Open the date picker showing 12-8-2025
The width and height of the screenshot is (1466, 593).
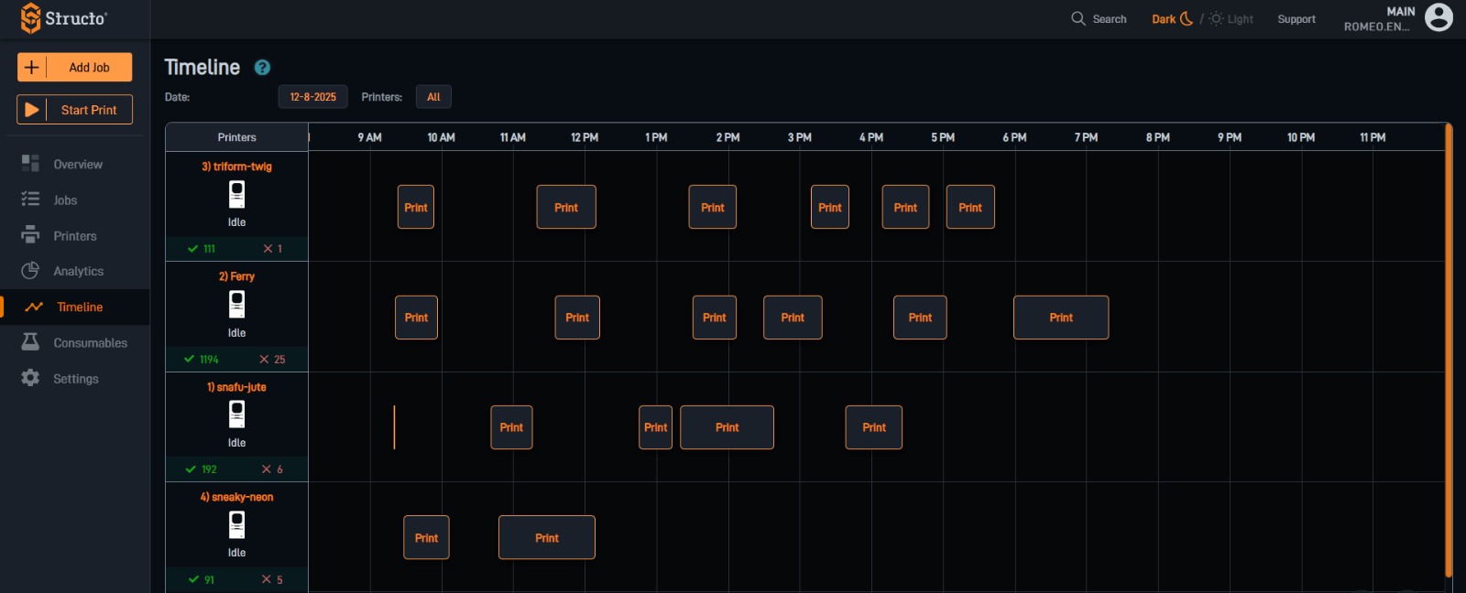click(x=312, y=97)
